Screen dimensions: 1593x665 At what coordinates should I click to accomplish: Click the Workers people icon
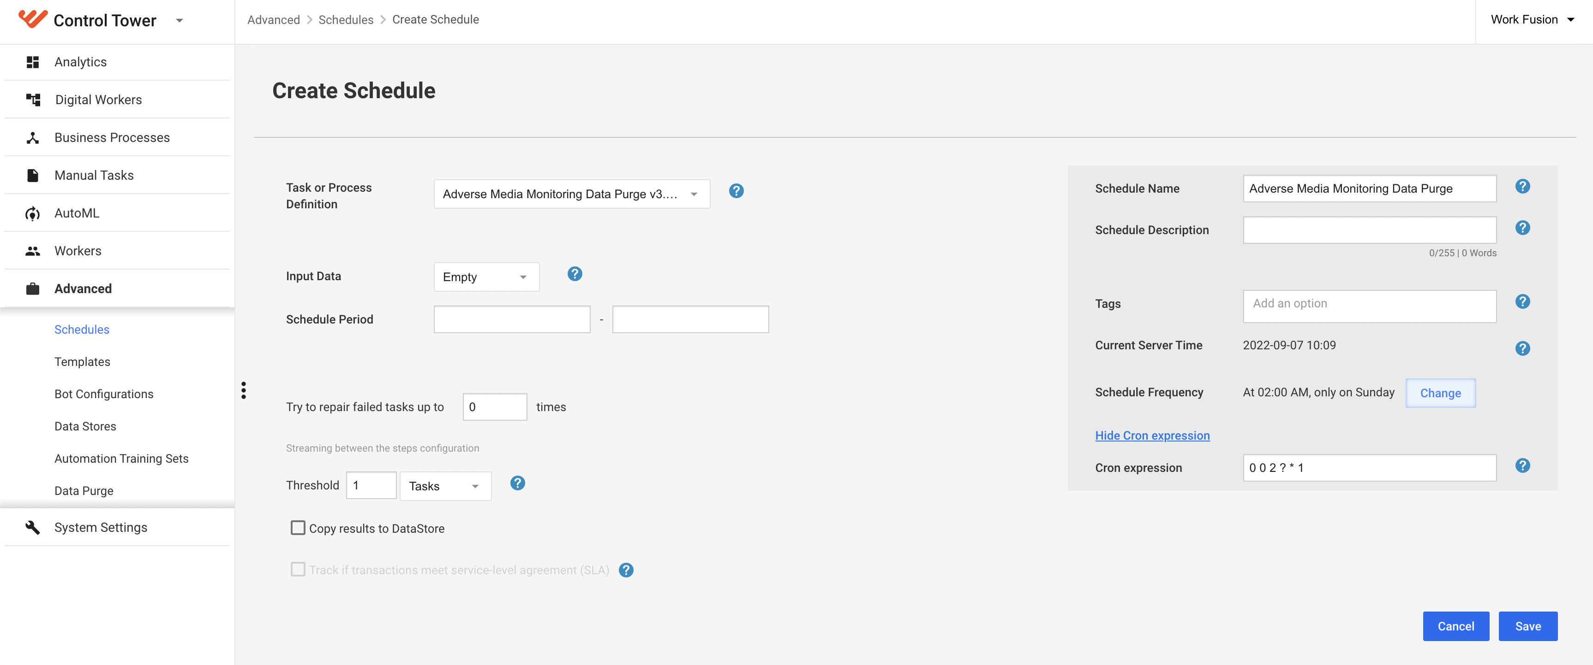click(x=33, y=251)
